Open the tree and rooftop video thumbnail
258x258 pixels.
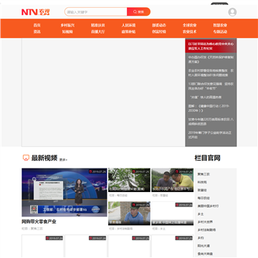(x=129, y=180)
